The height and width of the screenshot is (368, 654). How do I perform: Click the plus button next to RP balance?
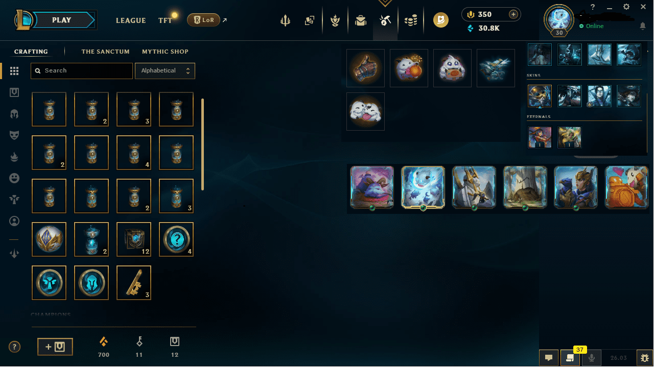click(513, 14)
